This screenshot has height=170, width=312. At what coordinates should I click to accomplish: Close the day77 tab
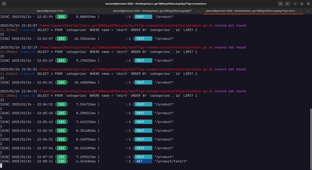199,11
